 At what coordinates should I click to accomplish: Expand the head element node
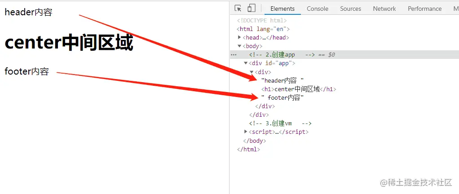pyautogui.click(x=240, y=37)
